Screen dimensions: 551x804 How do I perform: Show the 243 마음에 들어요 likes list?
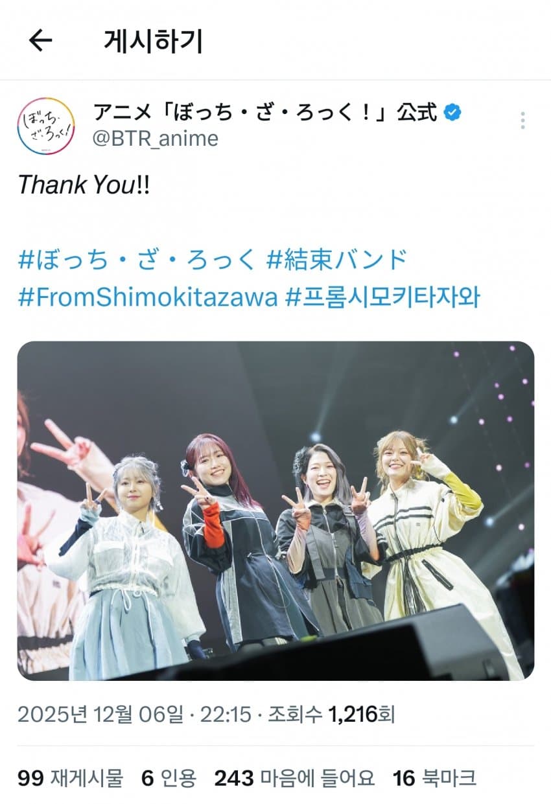tap(294, 777)
